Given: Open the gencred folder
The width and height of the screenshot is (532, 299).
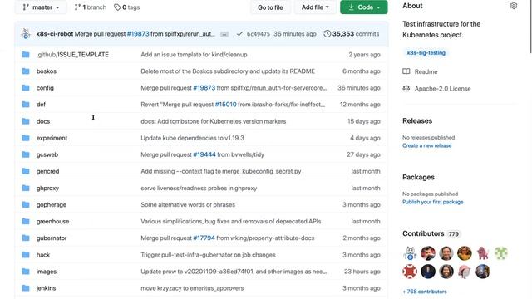Looking at the screenshot, I should (48, 171).
